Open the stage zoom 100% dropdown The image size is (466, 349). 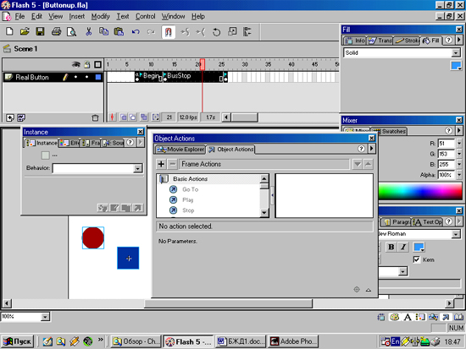pos(45,317)
